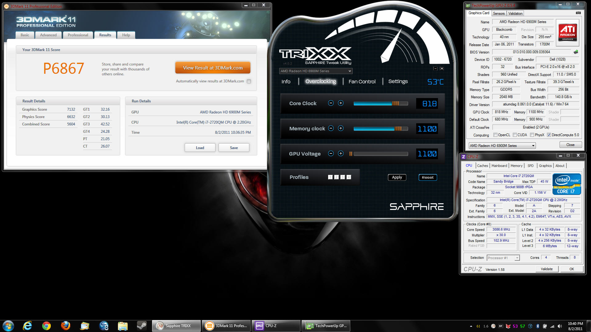Select TRIXX profile slot 4
This screenshot has height=332, width=591.
(x=349, y=177)
